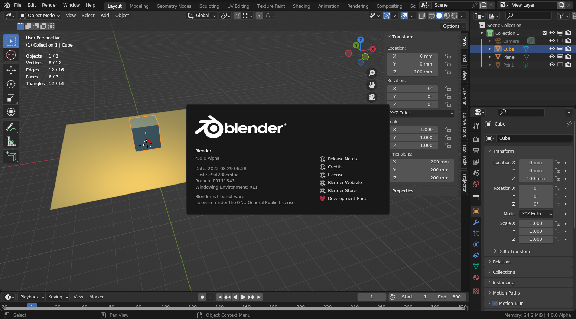Open the Render properties tab
576x319 pixels.
coord(476,139)
